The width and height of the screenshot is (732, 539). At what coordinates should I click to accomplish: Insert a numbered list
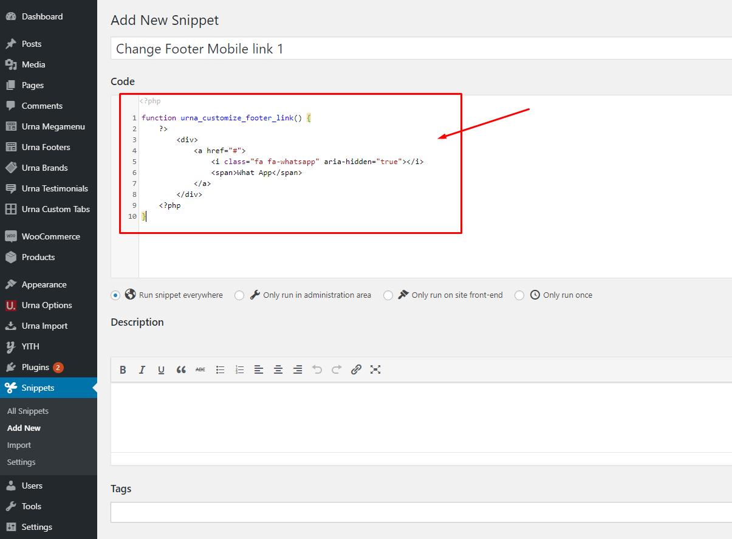(239, 369)
